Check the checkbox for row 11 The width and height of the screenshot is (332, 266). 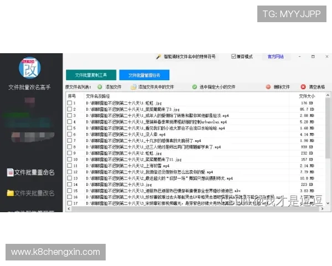(70, 166)
